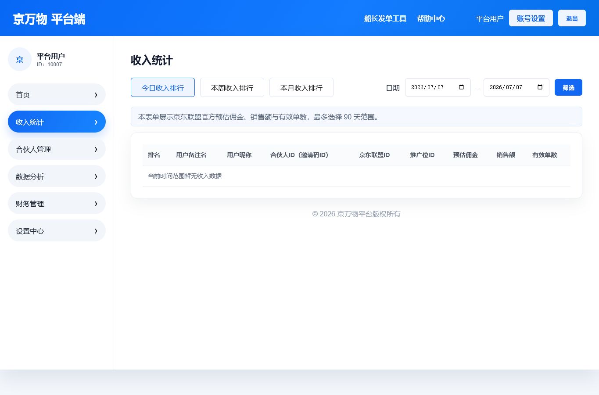Open 首页 in the sidebar
Viewport: 599px width, 395px height.
[57, 95]
